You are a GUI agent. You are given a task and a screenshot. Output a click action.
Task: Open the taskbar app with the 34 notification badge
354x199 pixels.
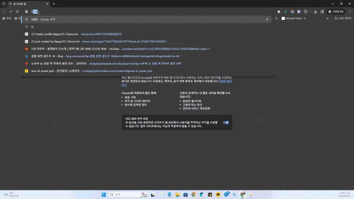pos(226,194)
